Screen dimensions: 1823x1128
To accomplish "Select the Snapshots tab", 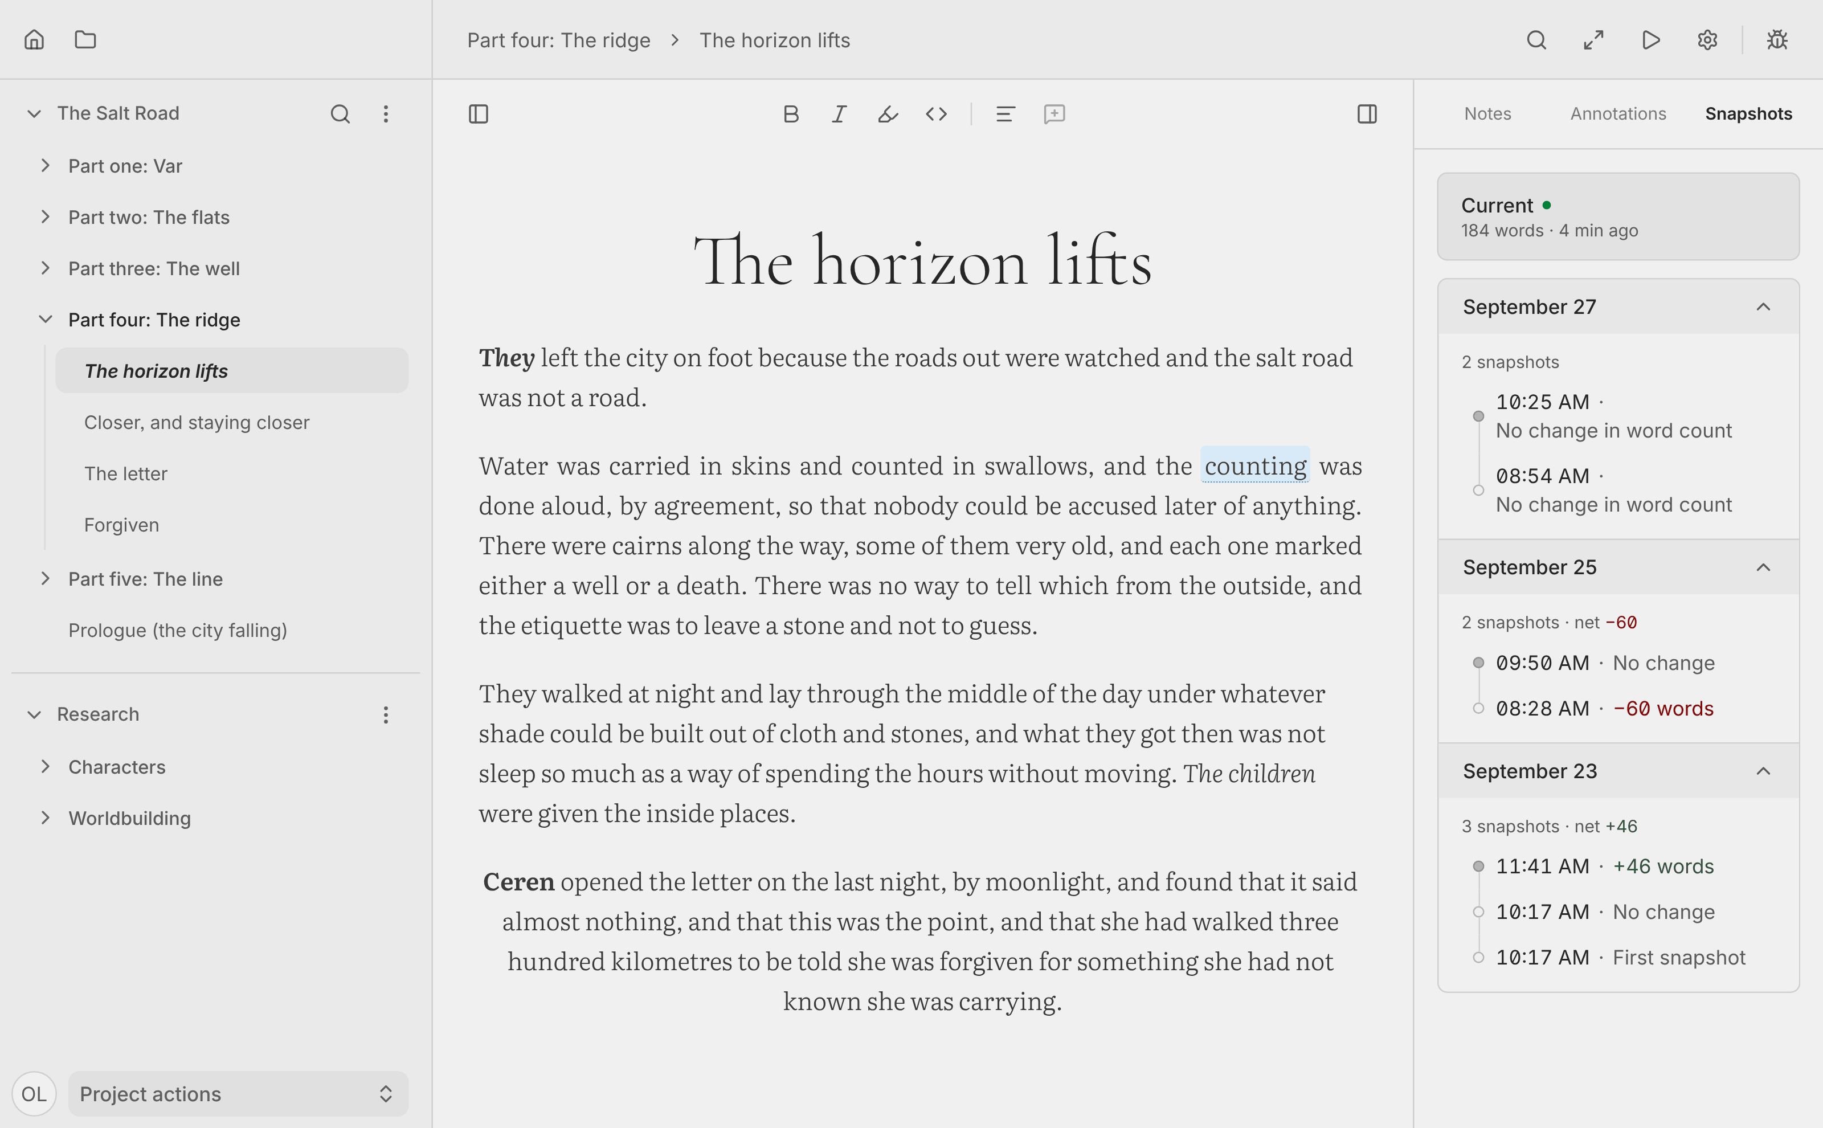I will [1748, 113].
